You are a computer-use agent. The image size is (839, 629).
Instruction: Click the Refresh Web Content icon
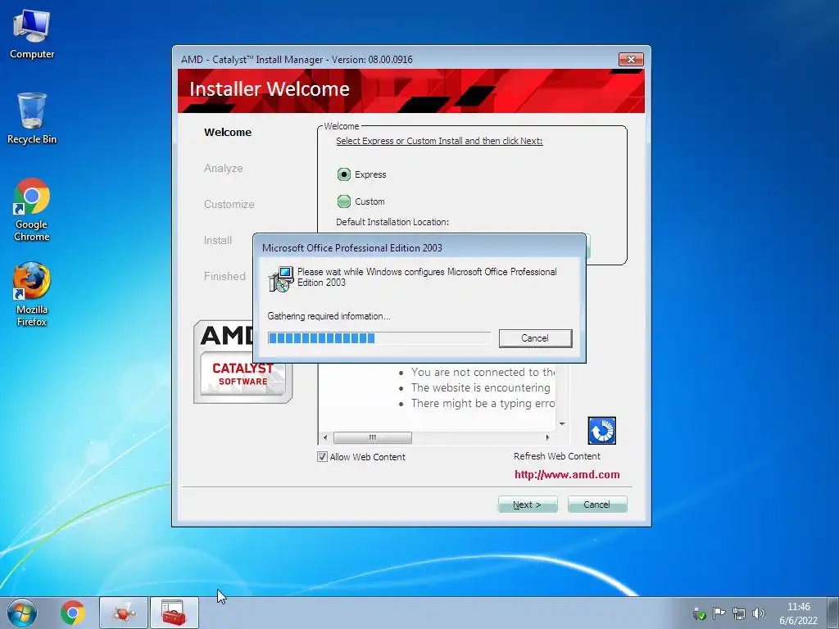point(602,431)
